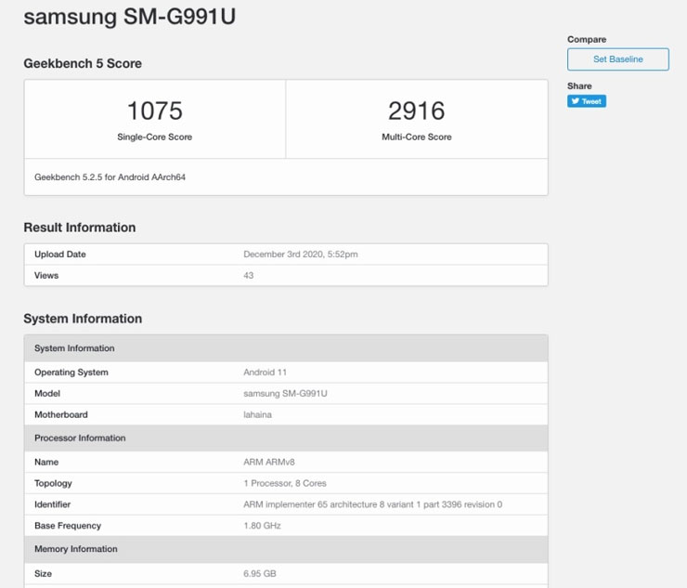Click the processor Name label
Image resolution: width=687 pixels, height=588 pixels.
click(x=46, y=463)
